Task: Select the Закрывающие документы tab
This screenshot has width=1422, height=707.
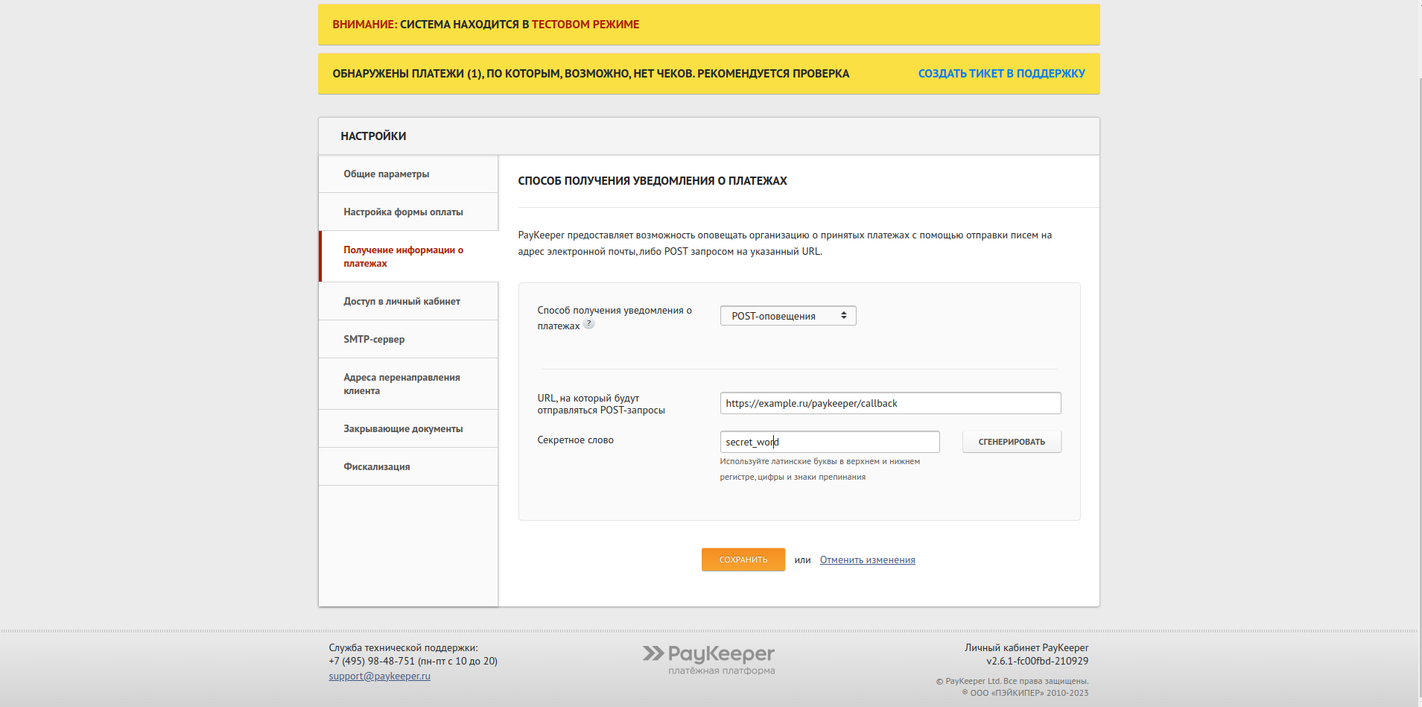Action: pos(403,429)
